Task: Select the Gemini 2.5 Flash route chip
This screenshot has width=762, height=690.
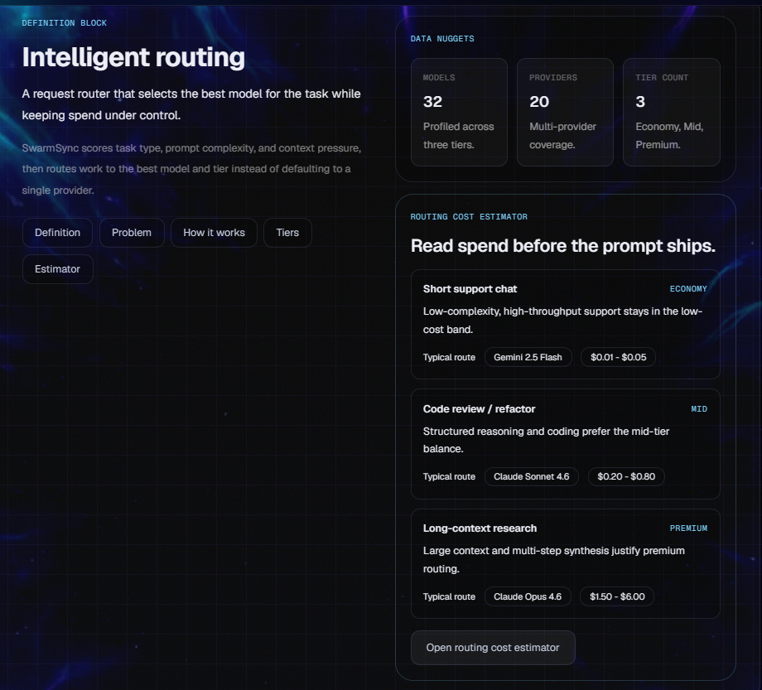Action: tap(528, 357)
